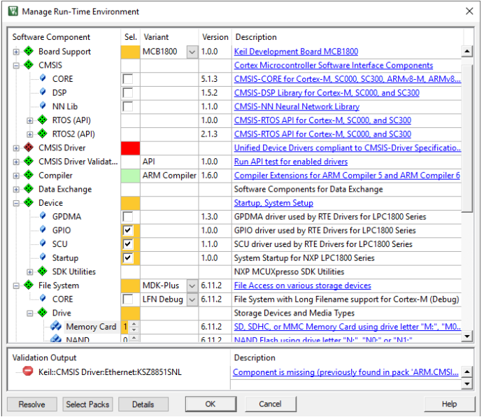Open the CMSIS-NN Neural Network Library link
Screen dimensions: 484x417
(x=297, y=106)
